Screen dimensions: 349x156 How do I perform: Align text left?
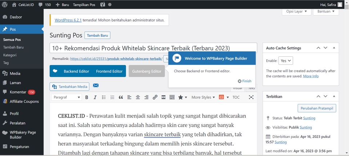tap(129, 97)
